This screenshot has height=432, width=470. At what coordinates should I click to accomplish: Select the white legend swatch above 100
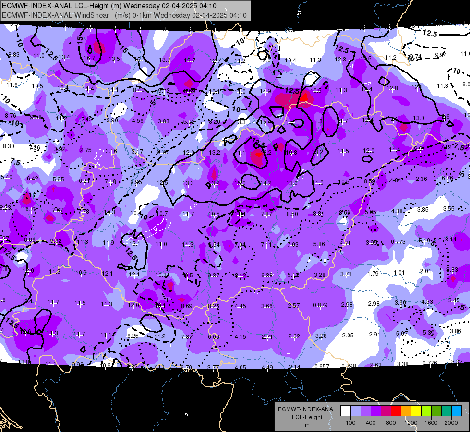(346, 411)
